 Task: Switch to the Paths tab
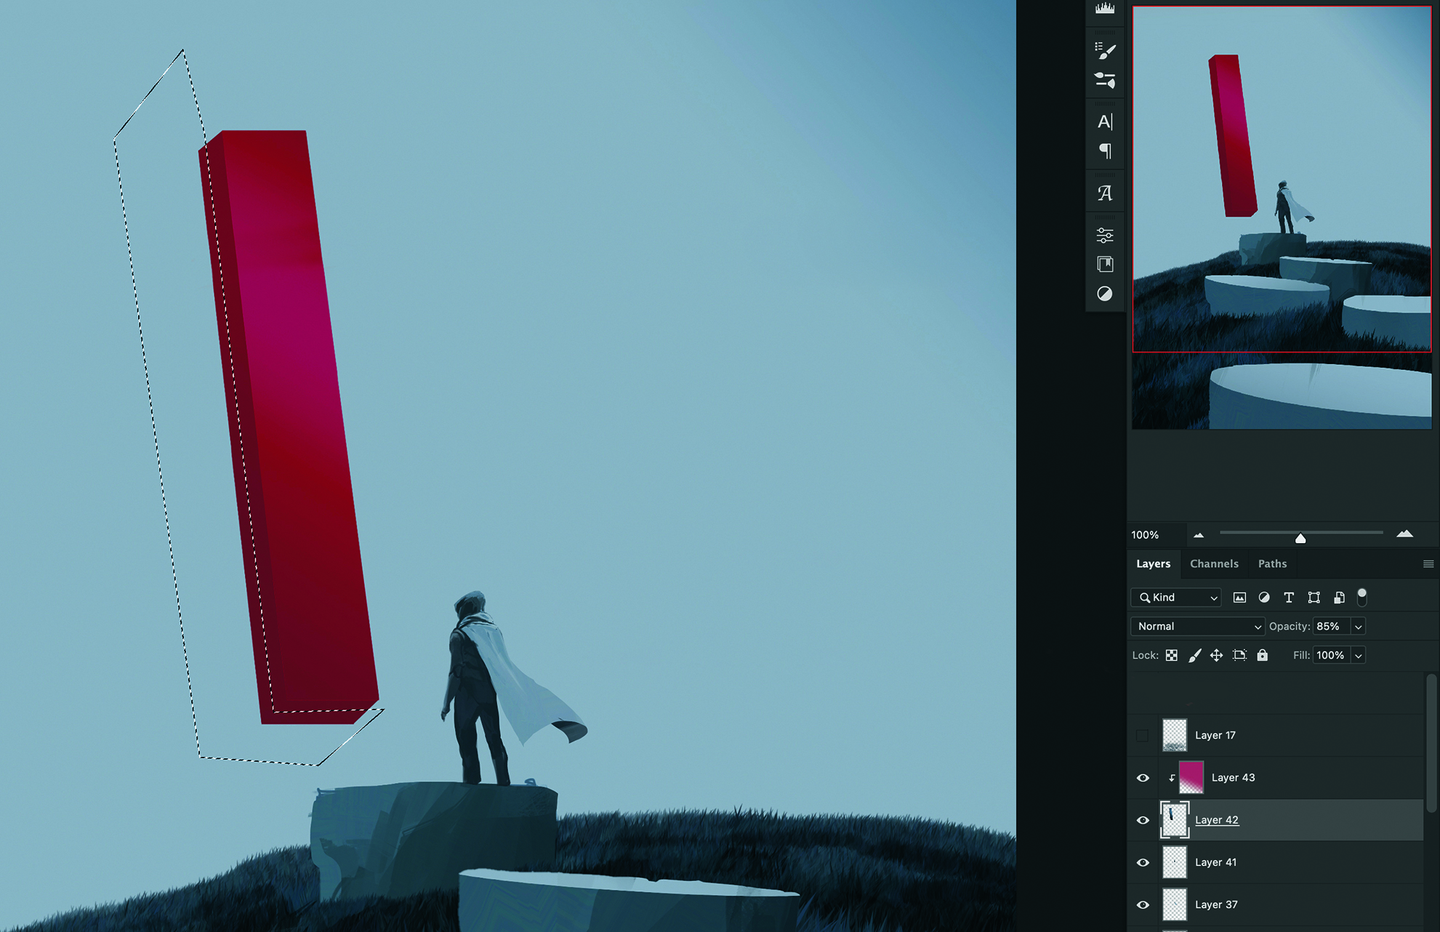tap(1272, 564)
